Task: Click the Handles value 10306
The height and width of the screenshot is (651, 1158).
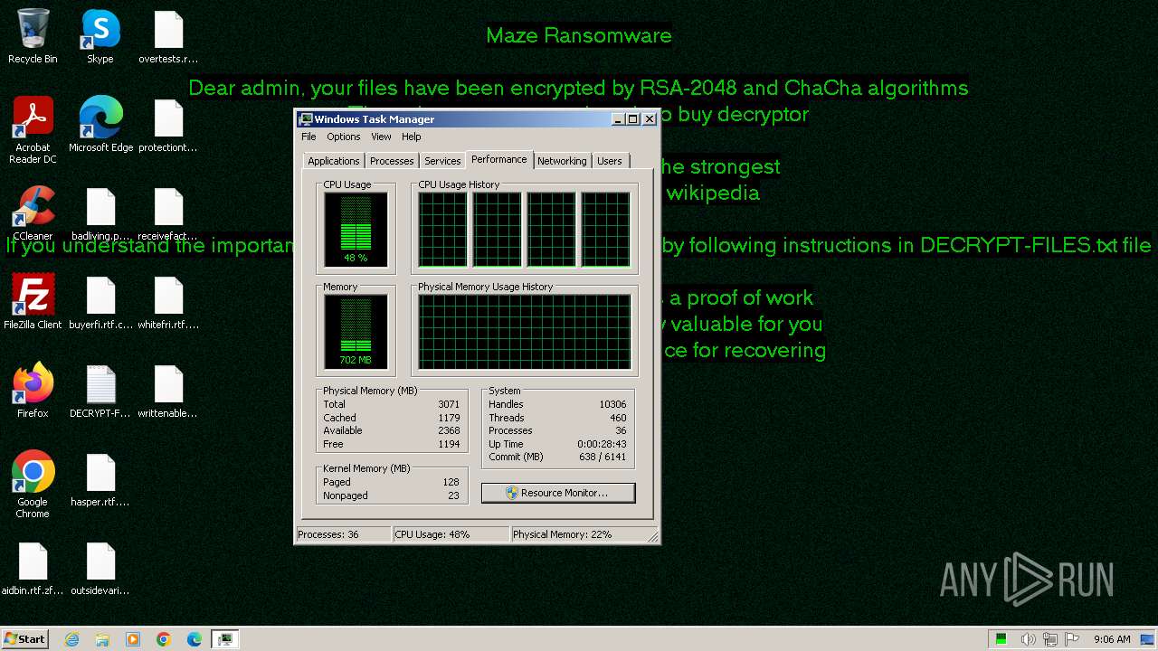Action: pos(612,404)
